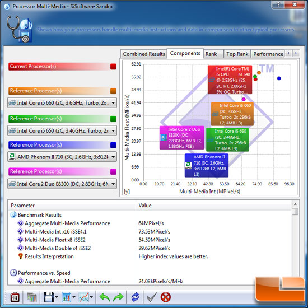Screen dimensions: 308x308
Task: Select the Components tab
Action: click(185, 53)
